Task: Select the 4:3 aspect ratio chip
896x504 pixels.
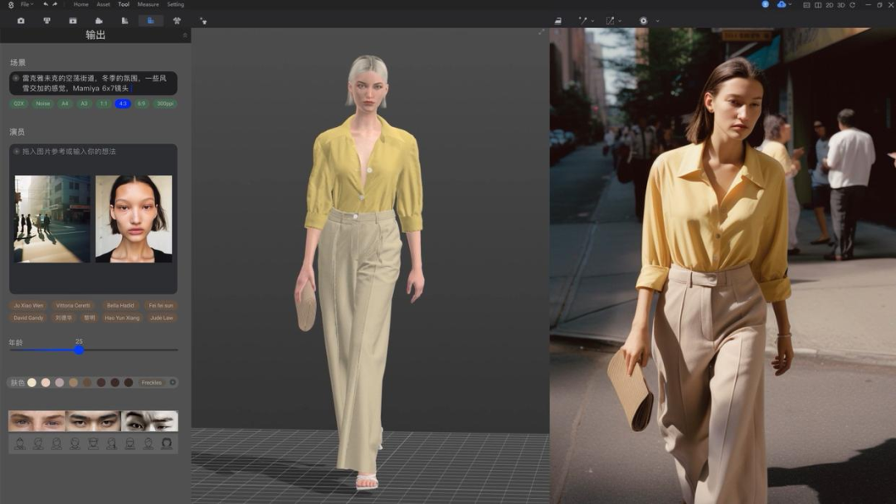Action: (123, 104)
